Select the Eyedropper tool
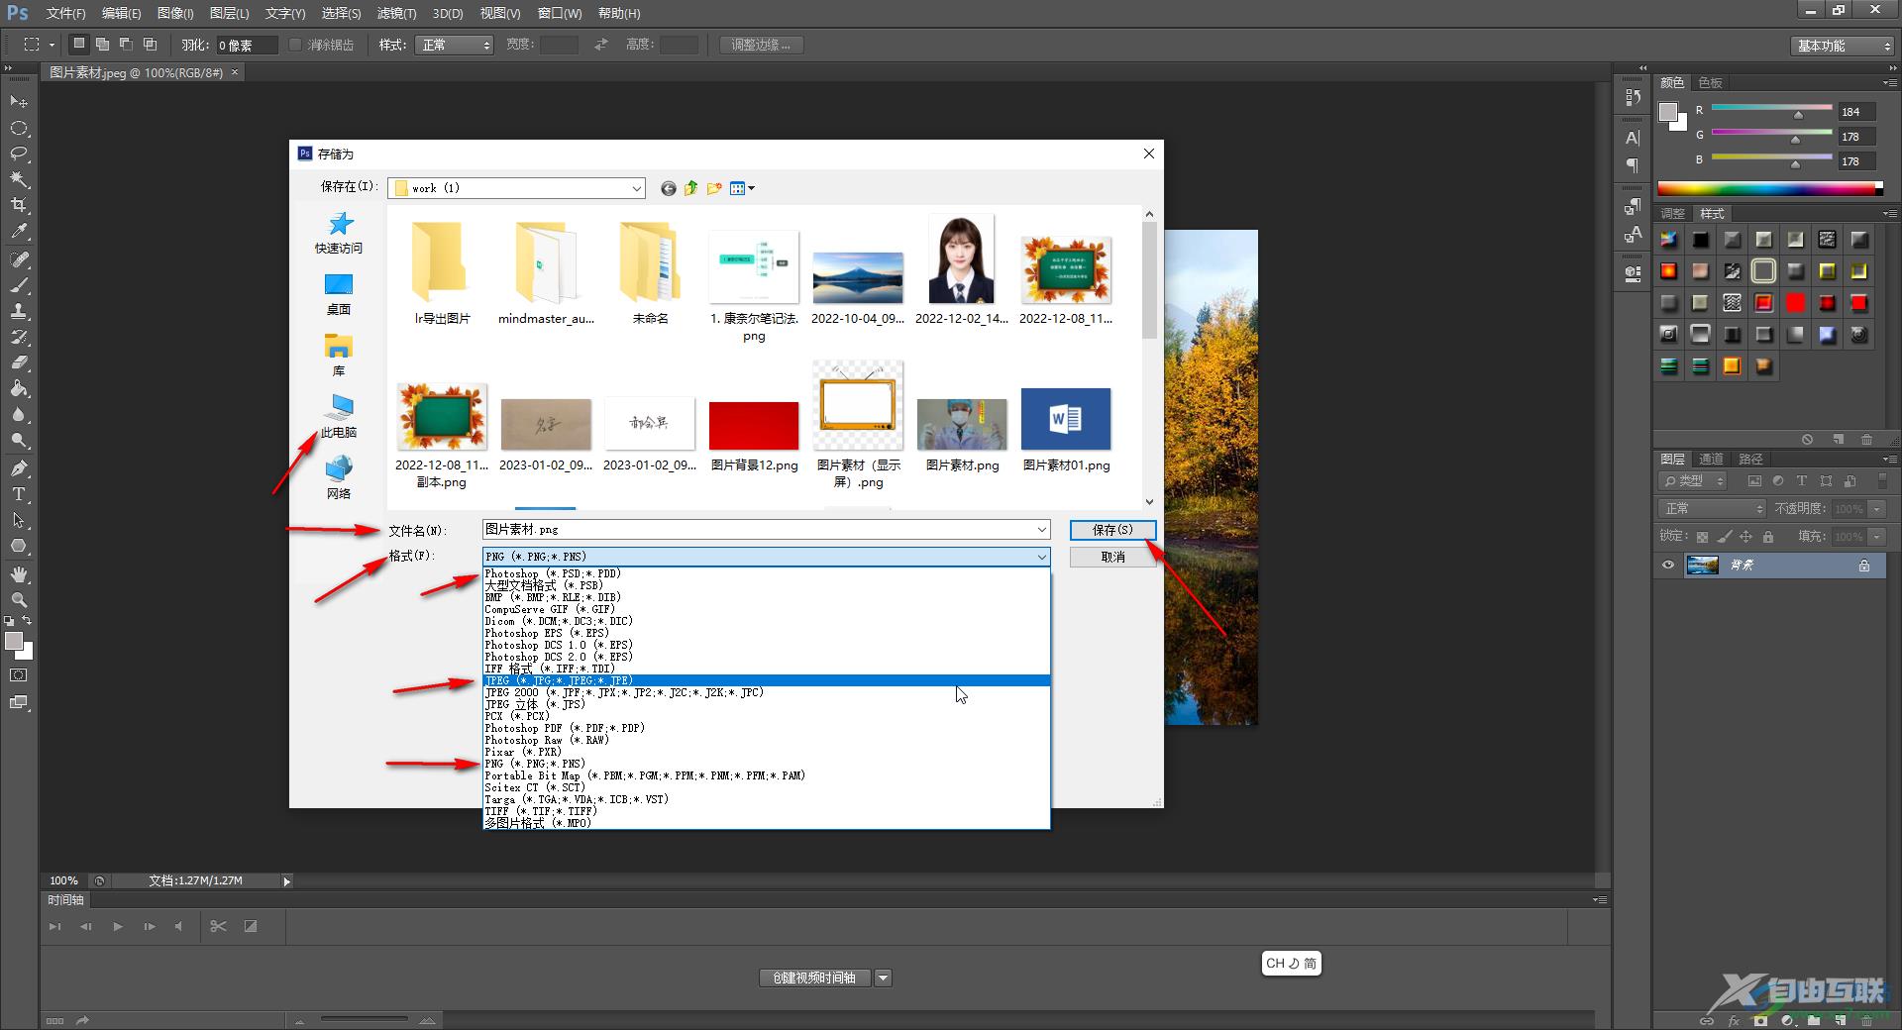The height and width of the screenshot is (1030, 1902). point(19,232)
